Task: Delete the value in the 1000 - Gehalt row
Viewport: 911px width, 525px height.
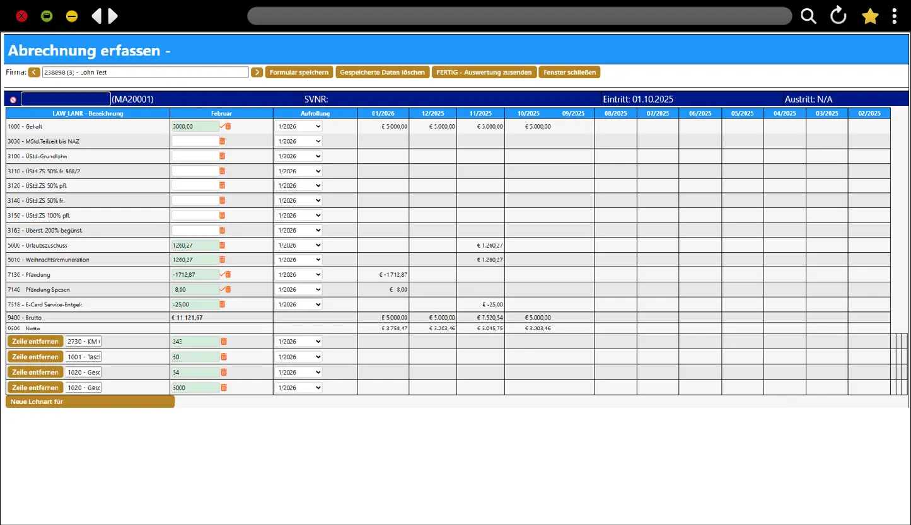Action: point(228,126)
